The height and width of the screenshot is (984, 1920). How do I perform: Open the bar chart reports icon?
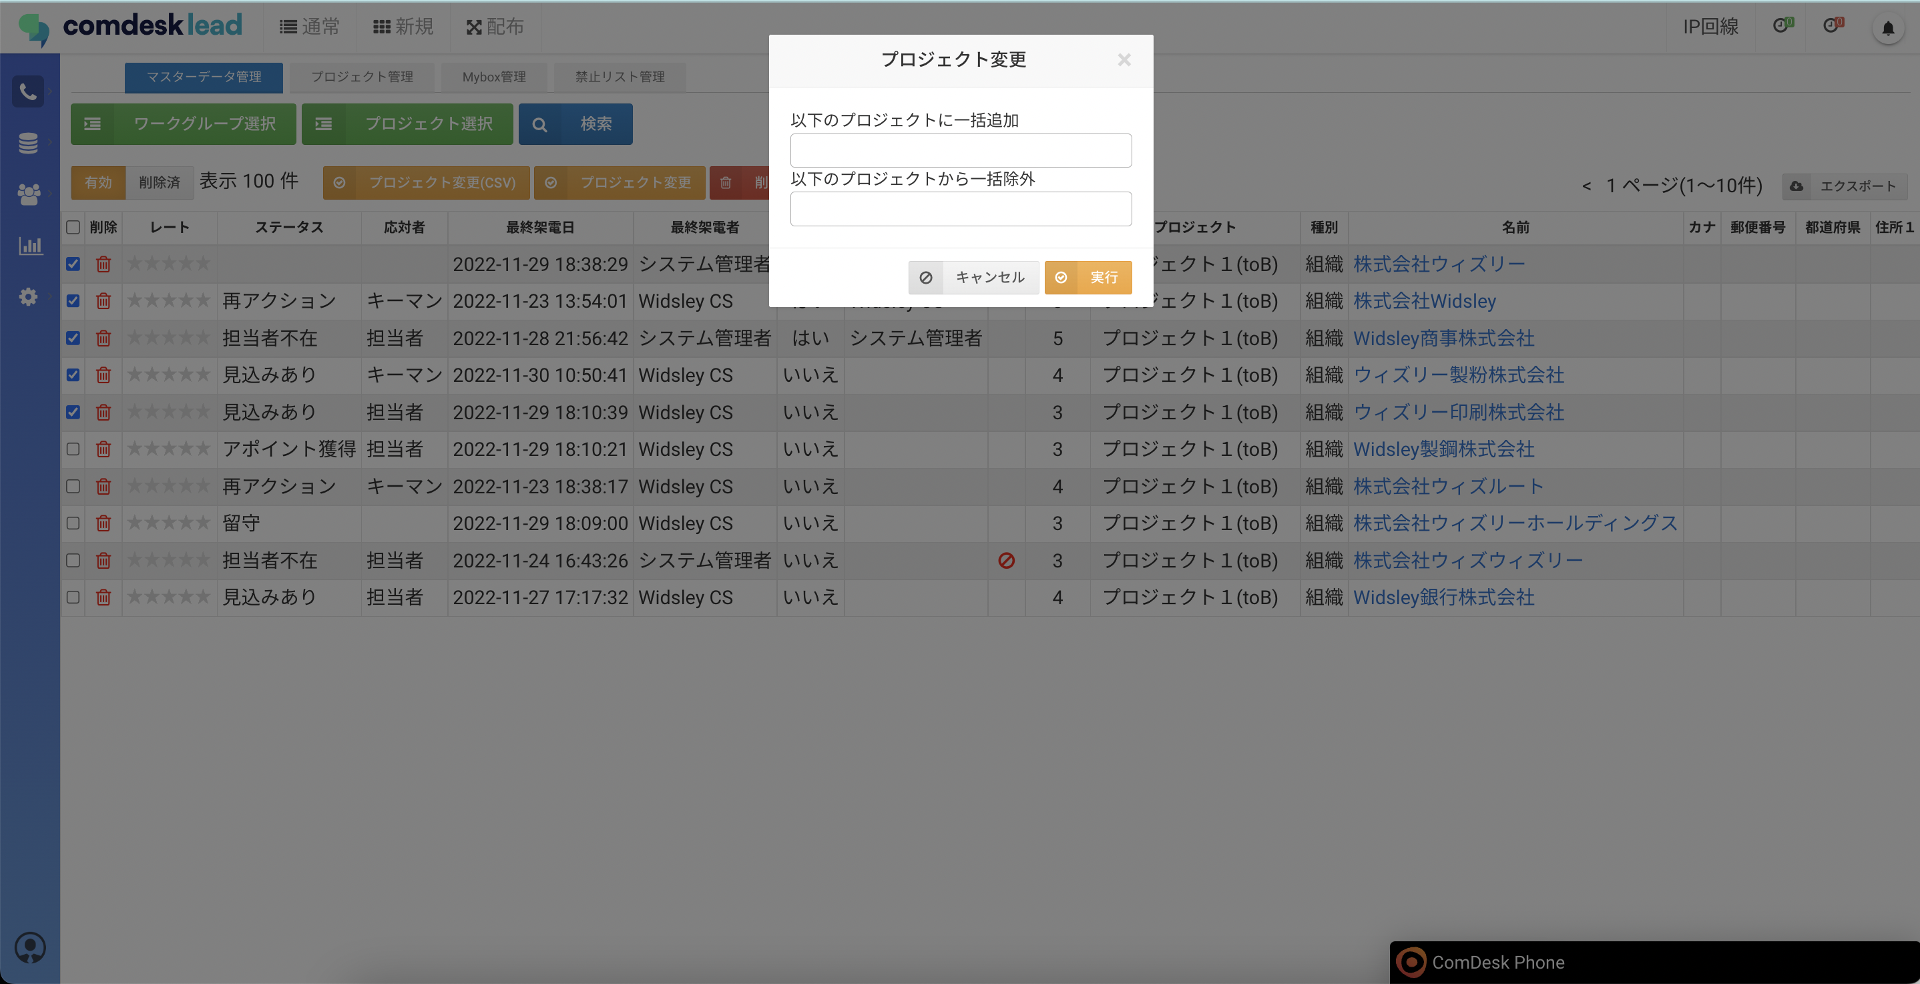click(30, 245)
